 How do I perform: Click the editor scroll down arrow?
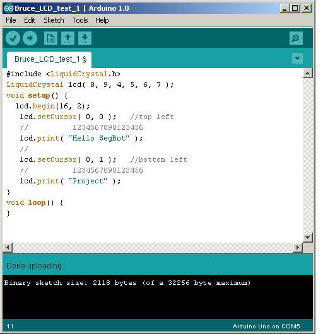click(308, 238)
